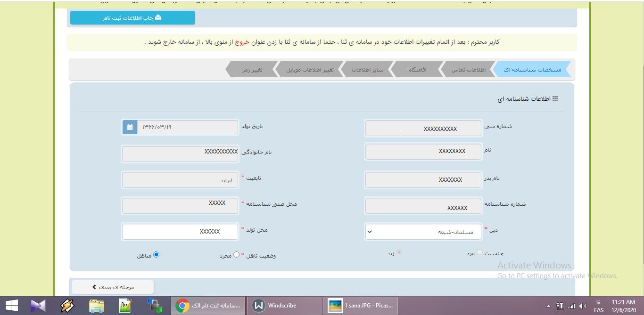Viewport: 644px width, 315px height.
Task: Switch to Google Chrome in the taskbar
Action: (x=207, y=305)
